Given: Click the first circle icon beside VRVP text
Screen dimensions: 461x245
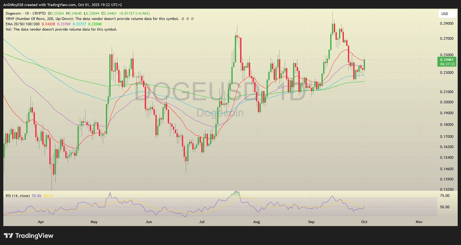Looking at the screenshot, I should [x=183, y=19].
